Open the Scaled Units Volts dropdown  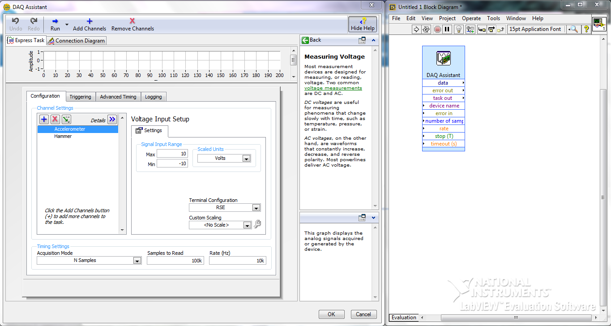246,159
